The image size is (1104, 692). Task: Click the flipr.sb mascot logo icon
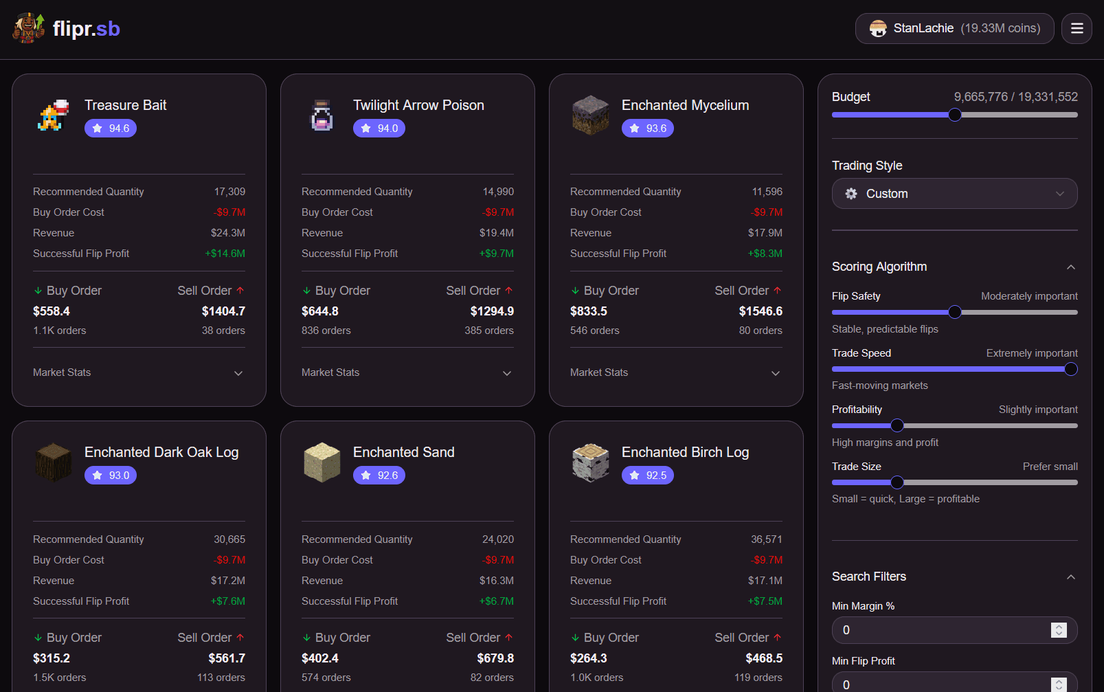28,28
